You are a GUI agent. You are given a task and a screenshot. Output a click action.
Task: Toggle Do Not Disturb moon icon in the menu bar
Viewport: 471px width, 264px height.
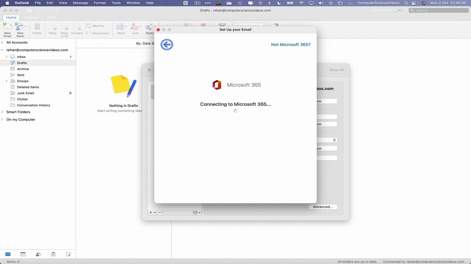click(279, 3)
